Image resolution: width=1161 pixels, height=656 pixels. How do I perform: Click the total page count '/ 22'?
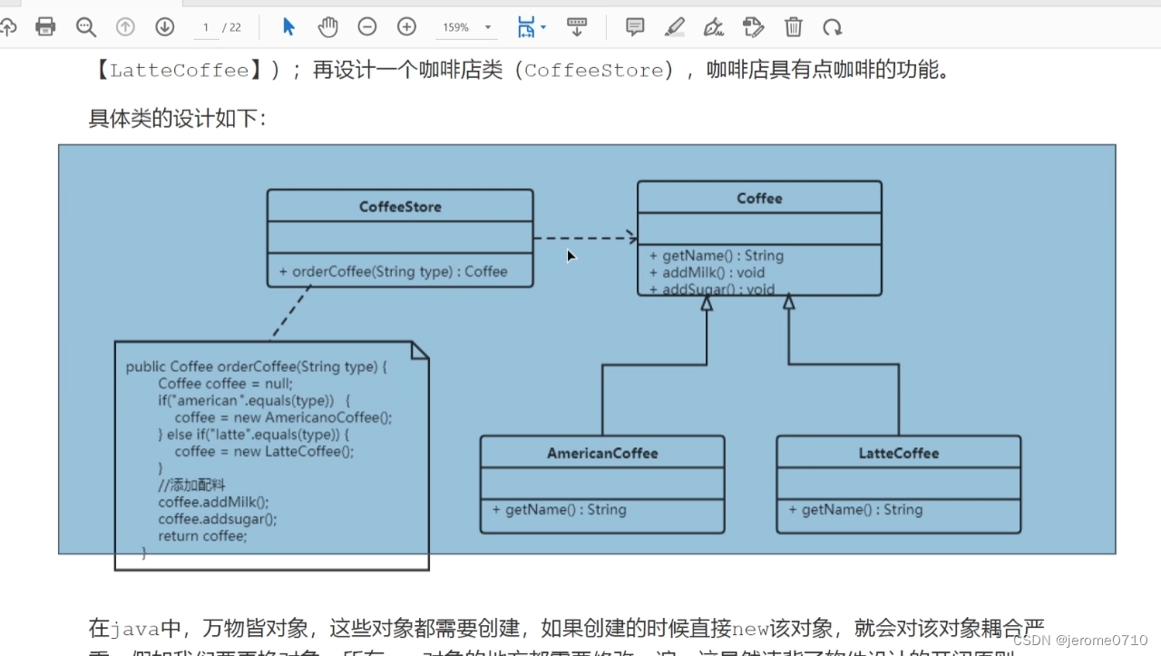232,27
